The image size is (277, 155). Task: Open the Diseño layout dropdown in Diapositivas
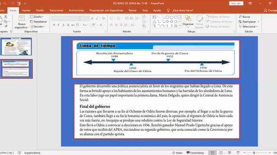coord(36,17)
